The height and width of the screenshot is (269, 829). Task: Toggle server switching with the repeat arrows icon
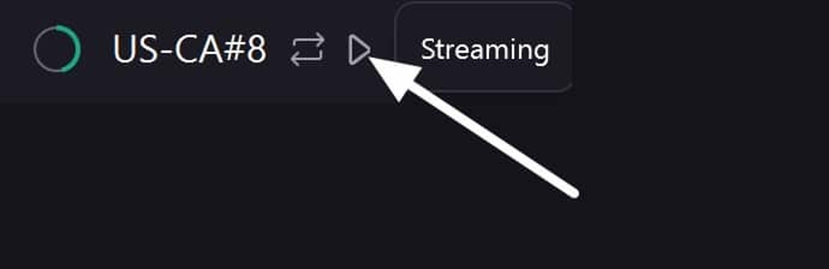[307, 49]
